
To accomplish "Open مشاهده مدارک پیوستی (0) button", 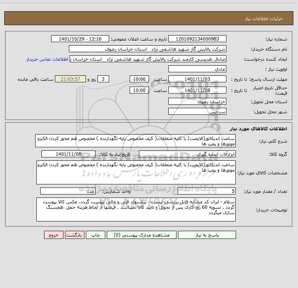I will 142,235.
